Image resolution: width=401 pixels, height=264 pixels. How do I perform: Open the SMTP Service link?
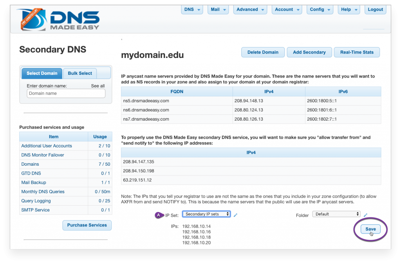[35, 210]
